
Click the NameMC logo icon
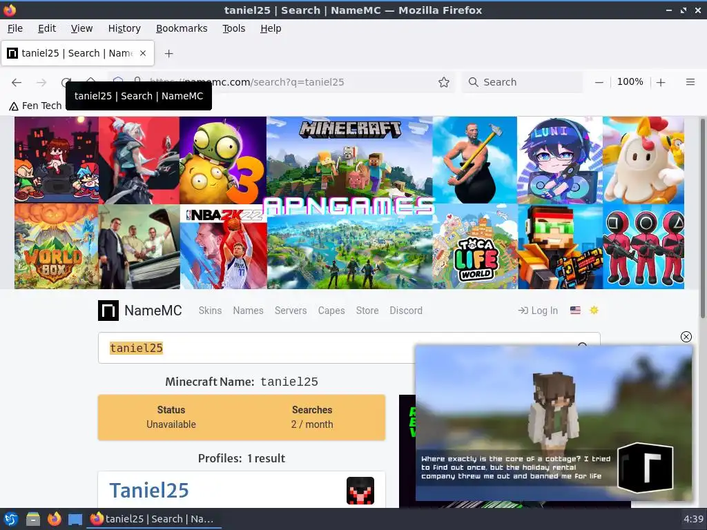point(108,311)
